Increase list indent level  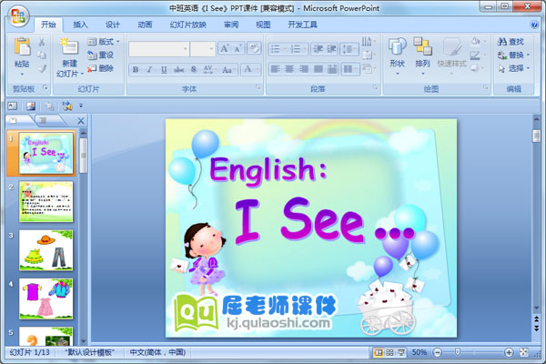(x=331, y=49)
